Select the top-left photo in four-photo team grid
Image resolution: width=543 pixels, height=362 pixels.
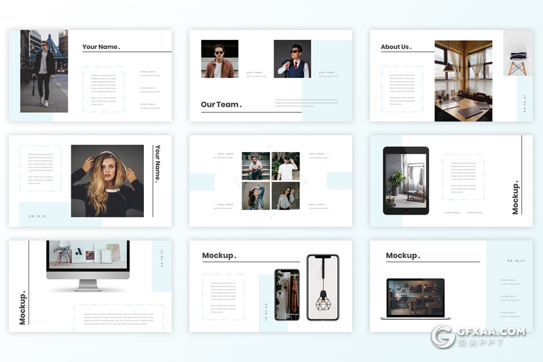[x=256, y=166]
